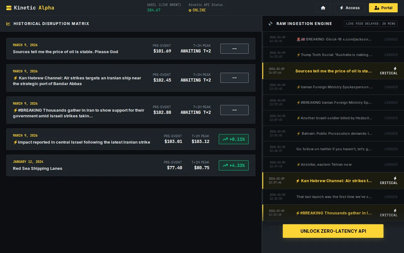Select the 'Airstrike, eastern Tehran now' feed entry
This screenshot has height=253, width=404.
[333, 164]
